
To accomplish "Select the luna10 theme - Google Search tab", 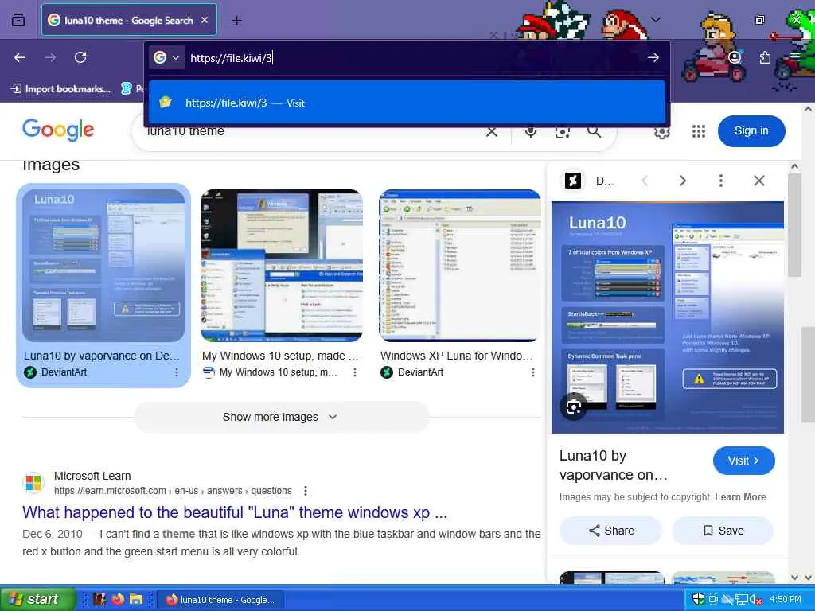I will click(x=129, y=20).
